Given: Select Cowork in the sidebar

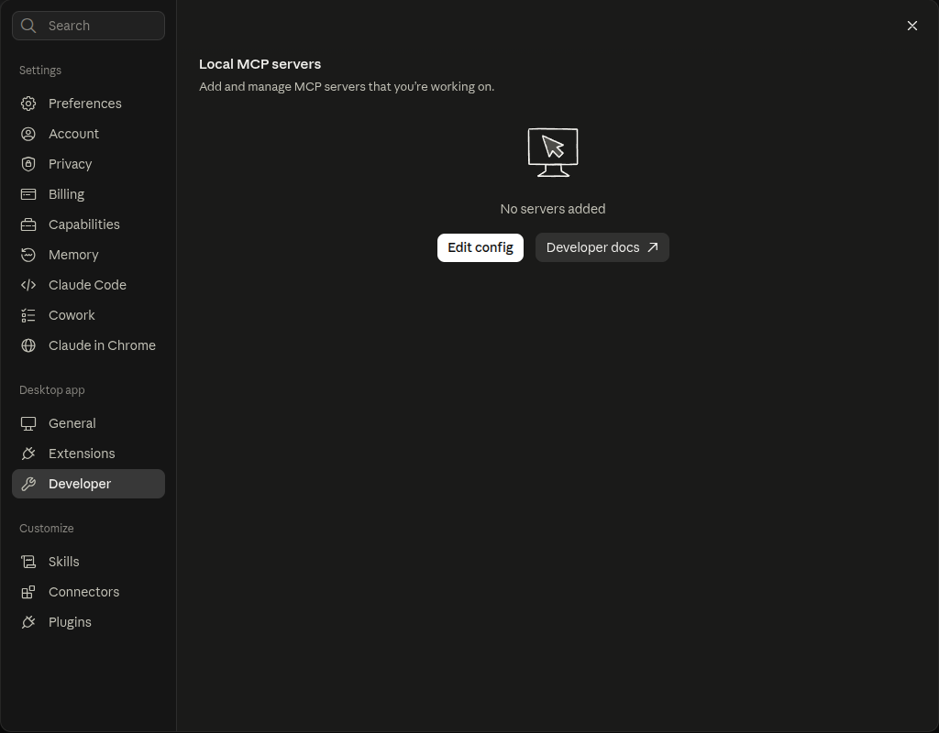Looking at the screenshot, I should (89, 315).
